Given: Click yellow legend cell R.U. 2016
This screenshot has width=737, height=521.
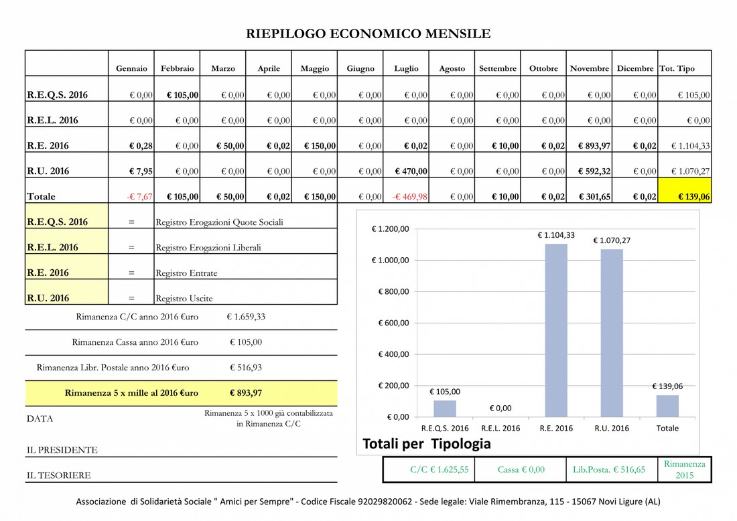Looking at the screenshot, I should 67,292.
